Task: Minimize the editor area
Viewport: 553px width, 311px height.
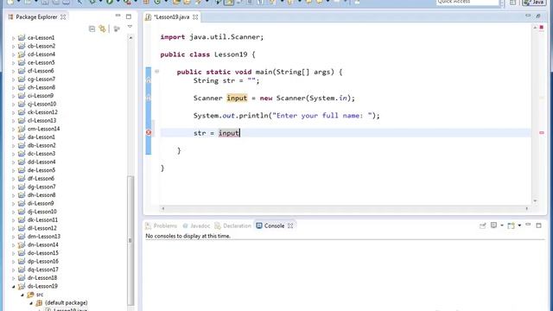Action: (x=528, y=16)
